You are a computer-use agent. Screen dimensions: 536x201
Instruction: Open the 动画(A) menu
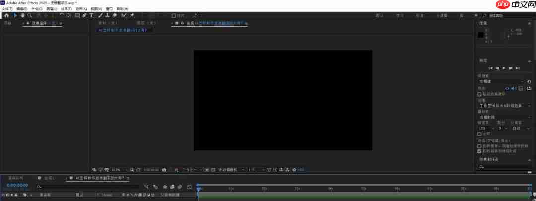click(x=81, y=9)
